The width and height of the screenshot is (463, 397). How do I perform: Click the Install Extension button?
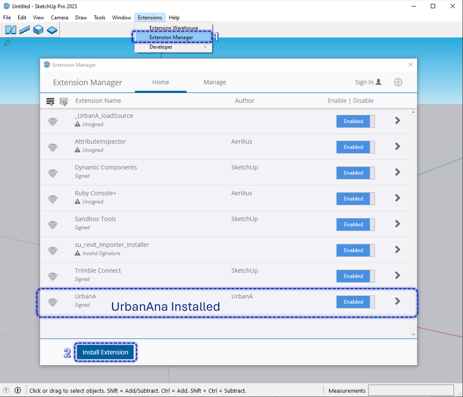pos(105,352)
